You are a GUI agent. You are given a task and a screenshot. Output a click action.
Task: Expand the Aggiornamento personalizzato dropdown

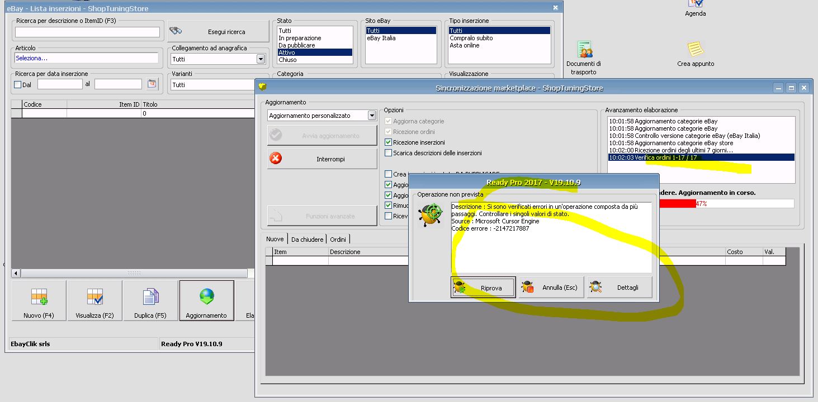tap(372, 116)
